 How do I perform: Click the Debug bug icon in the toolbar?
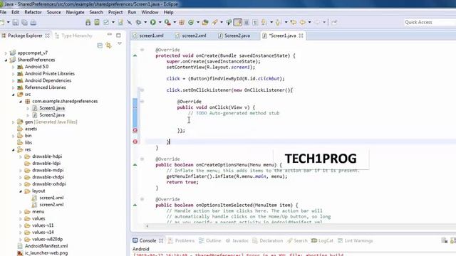(x=139, y=22)
